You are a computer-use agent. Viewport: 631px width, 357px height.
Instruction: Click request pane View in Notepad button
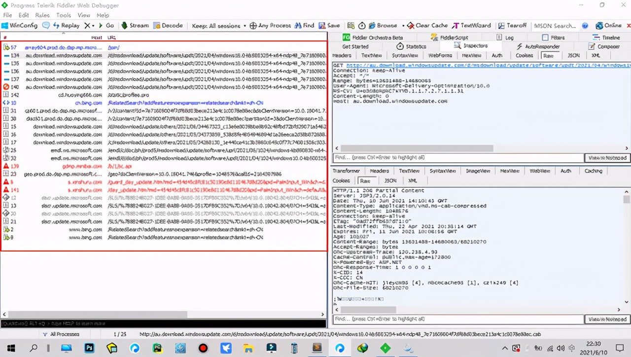pyautogui.click(x=607, y=158)
